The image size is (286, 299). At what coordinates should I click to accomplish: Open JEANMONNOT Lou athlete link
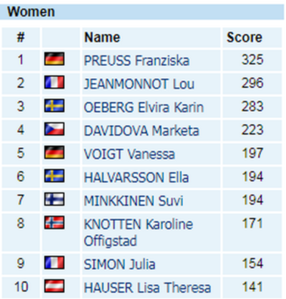[139, 84]
